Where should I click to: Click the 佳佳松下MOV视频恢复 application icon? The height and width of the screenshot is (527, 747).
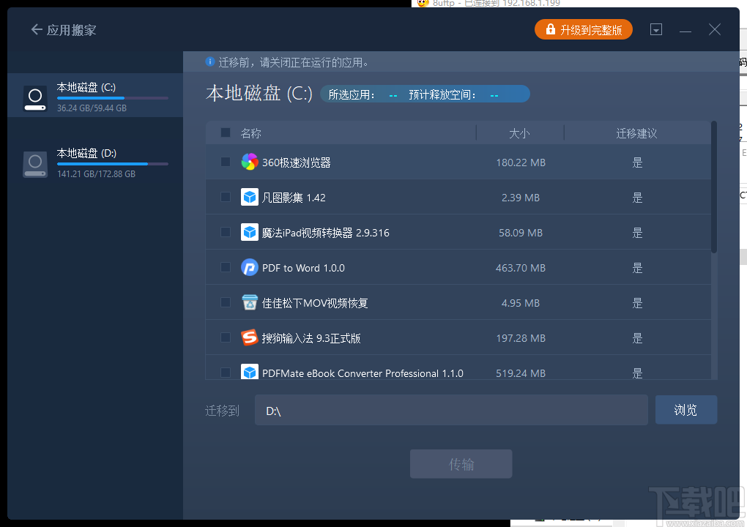click(x=250, y=302)
